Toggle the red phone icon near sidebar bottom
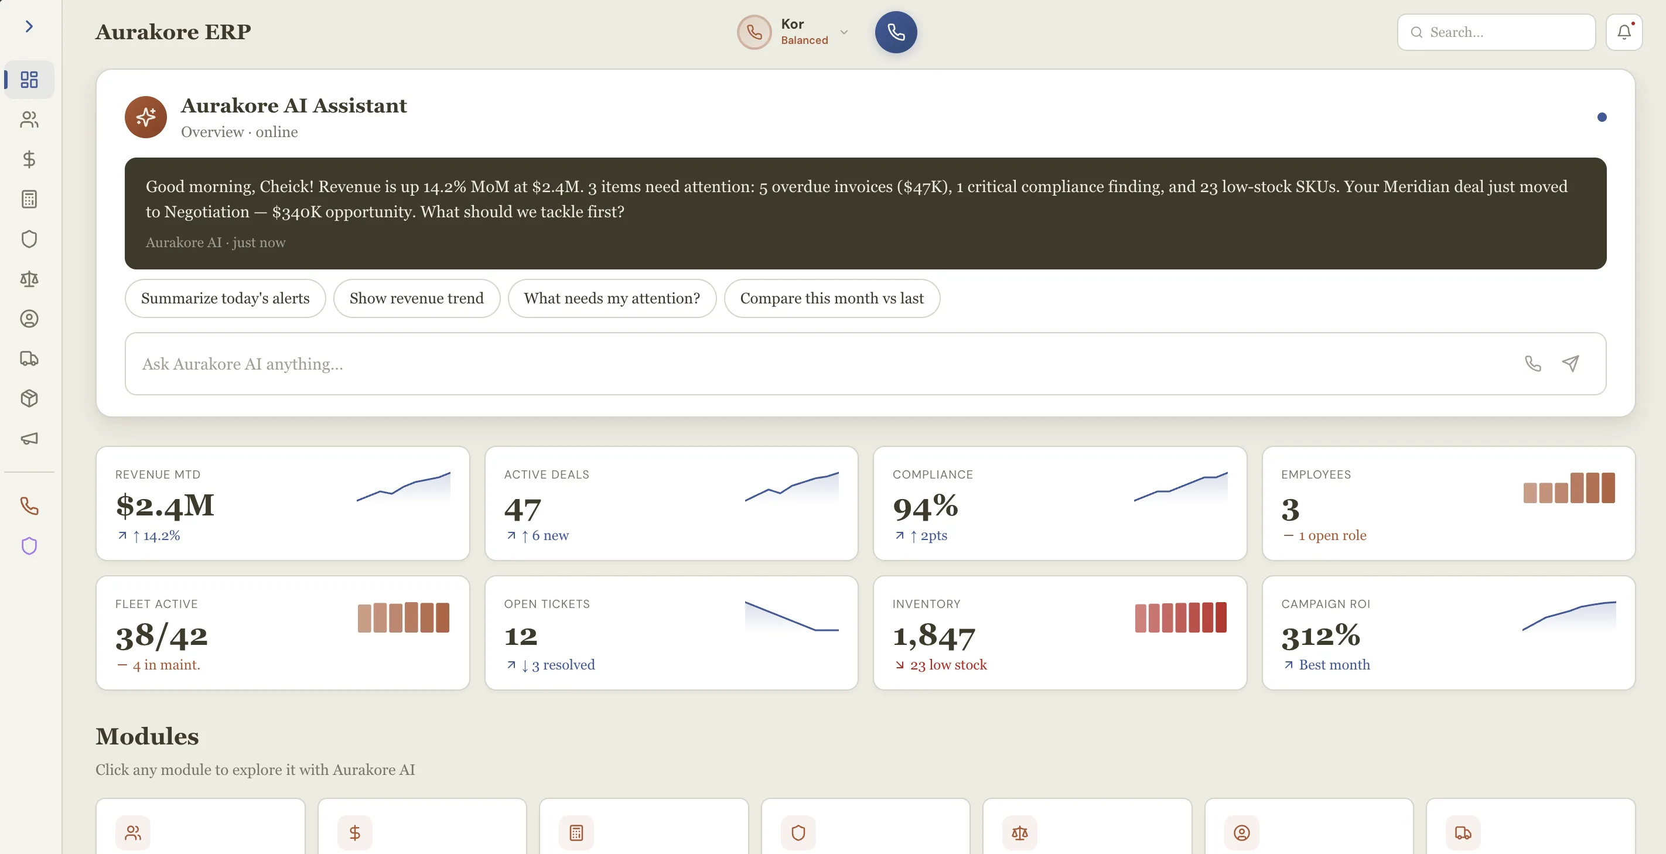 point(29,506)
